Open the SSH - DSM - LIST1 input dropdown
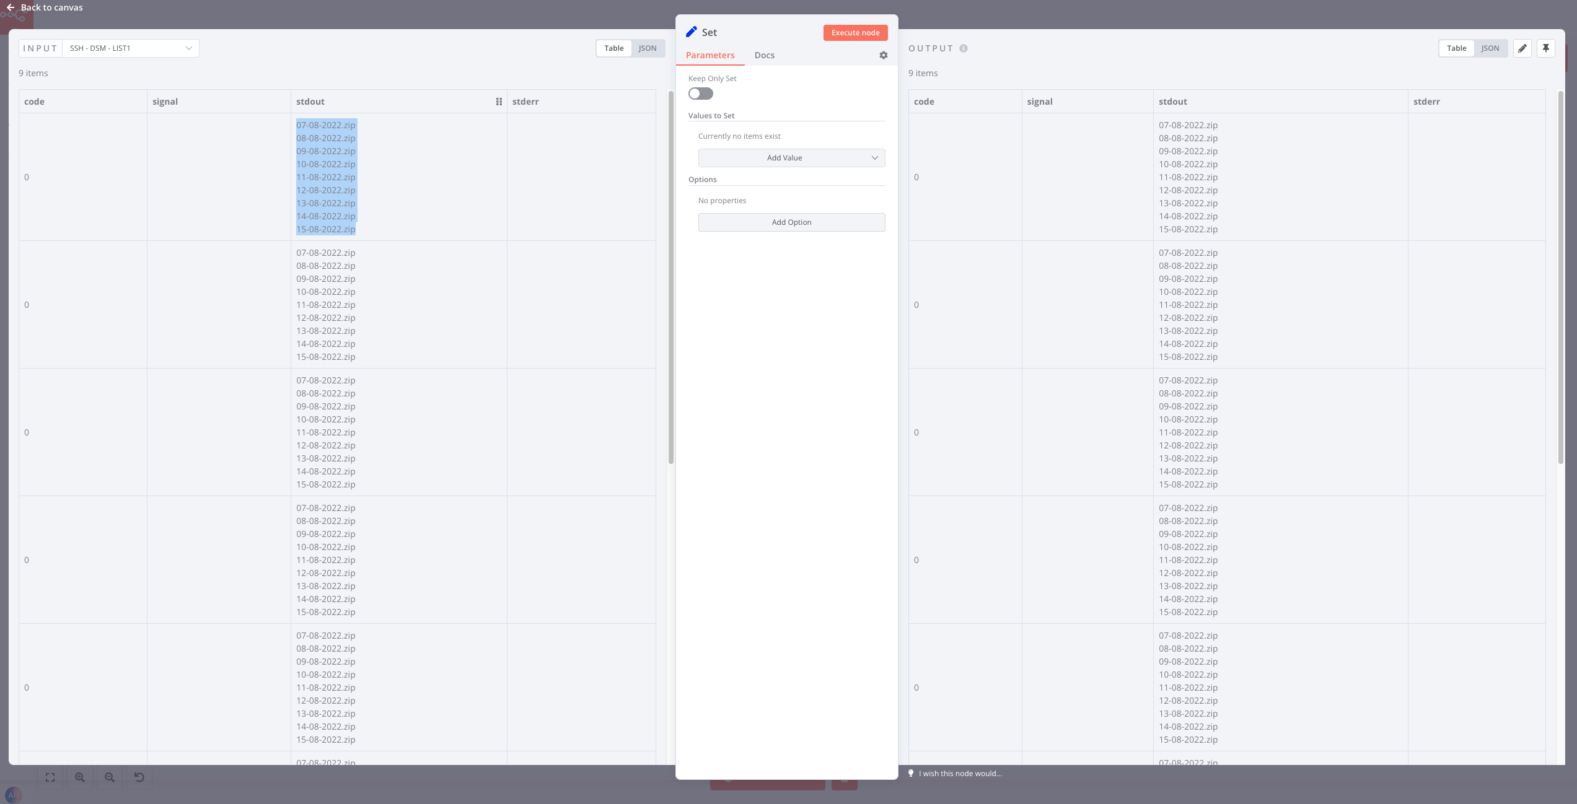The image size is (1577, 804). pyautogui.click(x=131, y=48)
